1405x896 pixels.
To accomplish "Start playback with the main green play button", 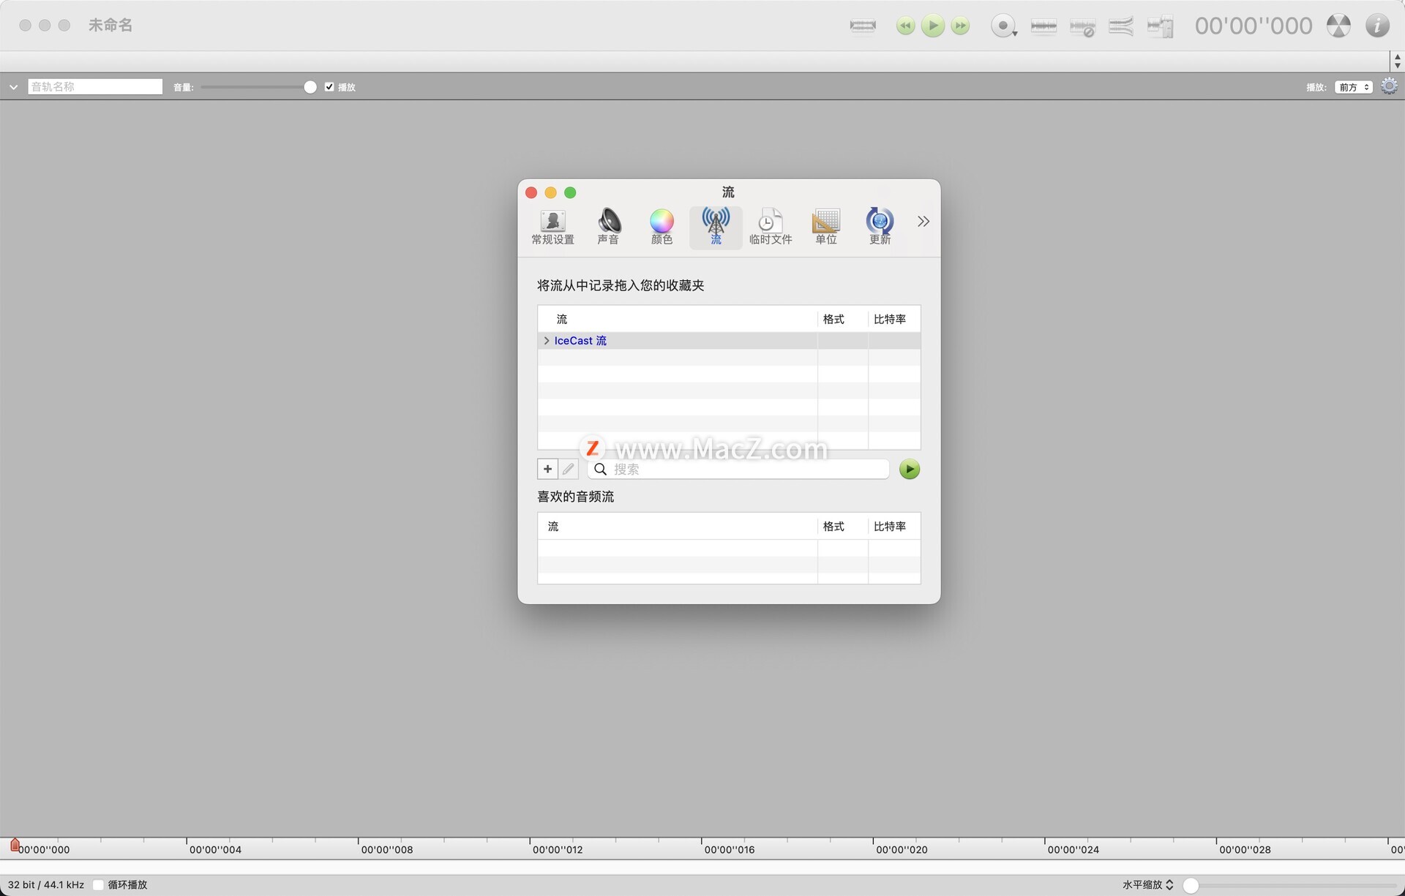I will pyautogui.click(x=933, y=26).
